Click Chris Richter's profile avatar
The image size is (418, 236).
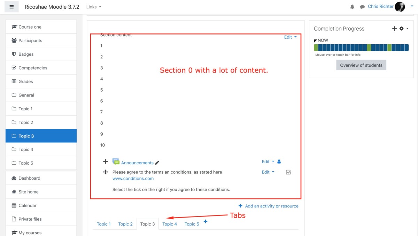[400, 7]
